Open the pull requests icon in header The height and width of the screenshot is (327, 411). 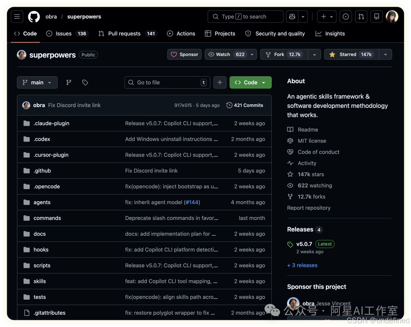point(361,17)
